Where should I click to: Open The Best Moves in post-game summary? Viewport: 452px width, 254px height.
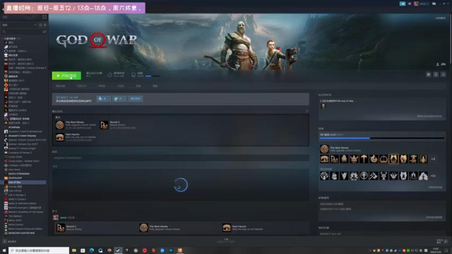[76, 125]
